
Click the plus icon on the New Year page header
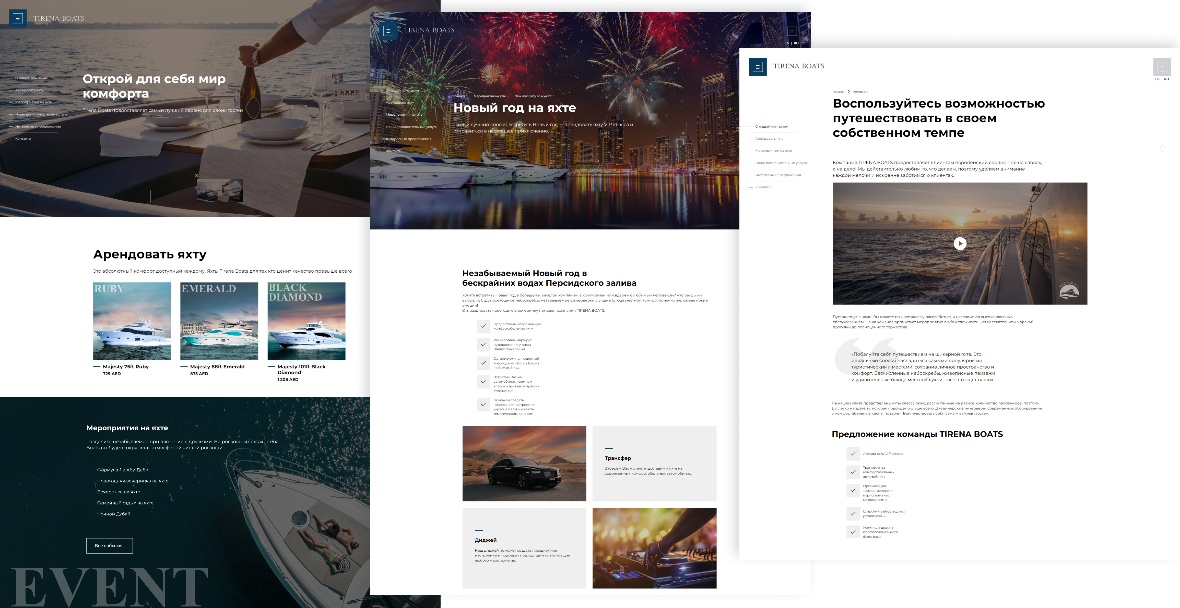pos(792,31)
